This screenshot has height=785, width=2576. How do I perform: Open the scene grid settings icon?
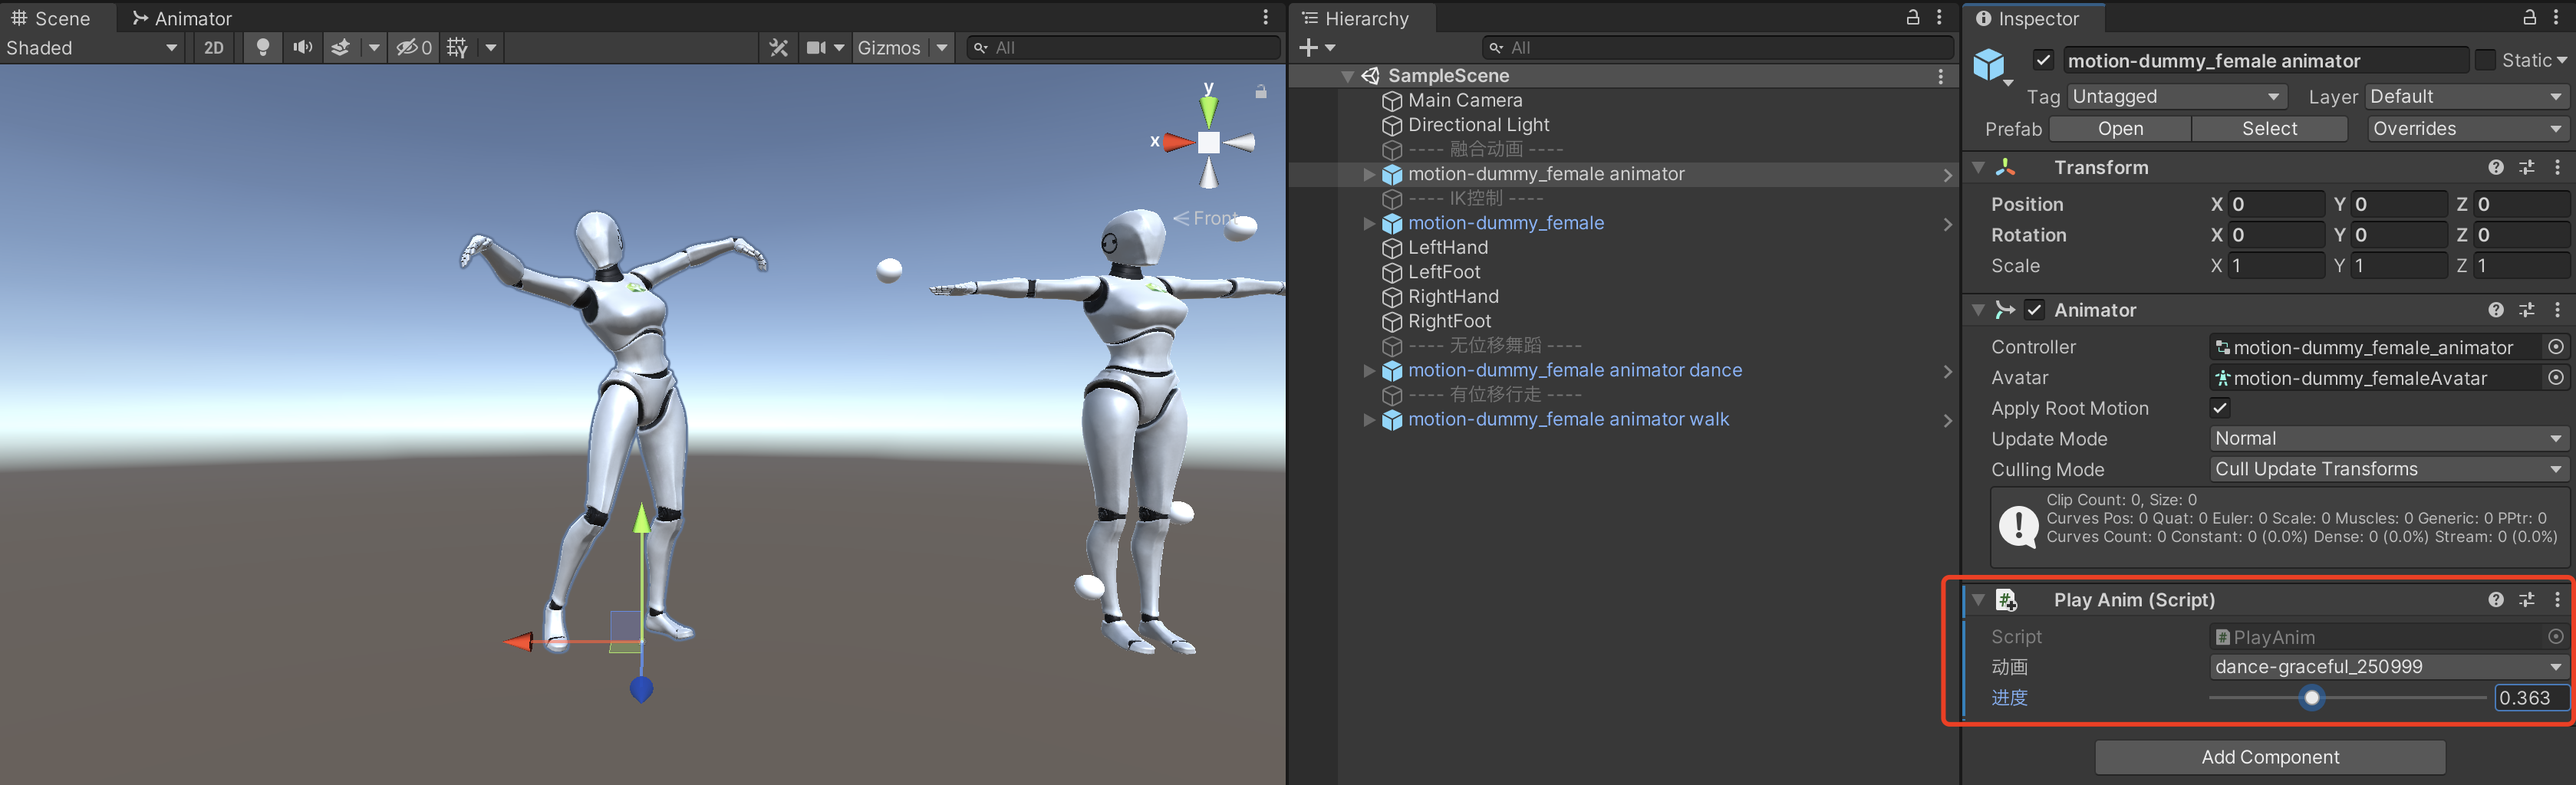coord(456,47)
